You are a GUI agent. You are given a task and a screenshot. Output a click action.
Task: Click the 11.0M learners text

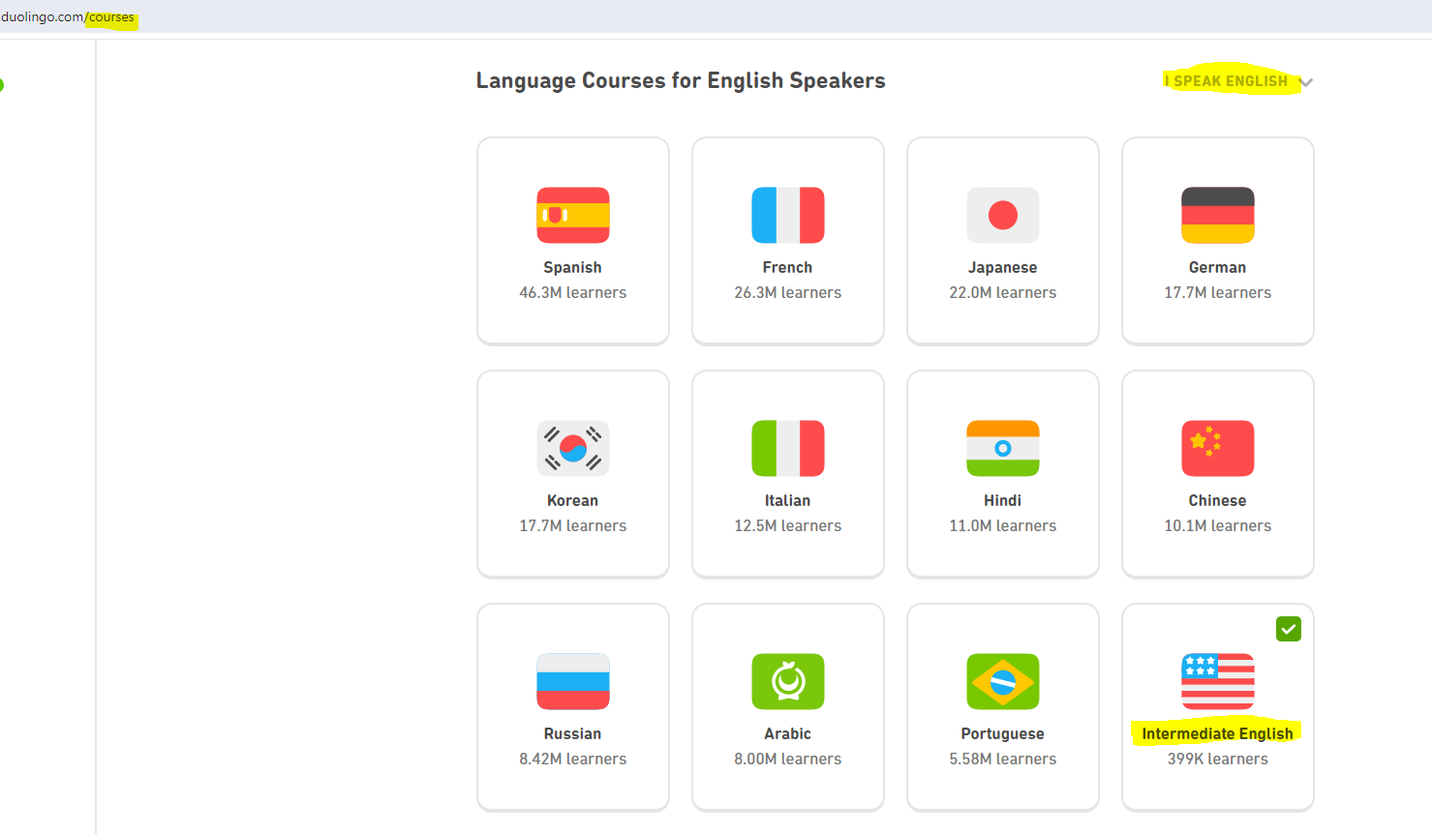1003,525
